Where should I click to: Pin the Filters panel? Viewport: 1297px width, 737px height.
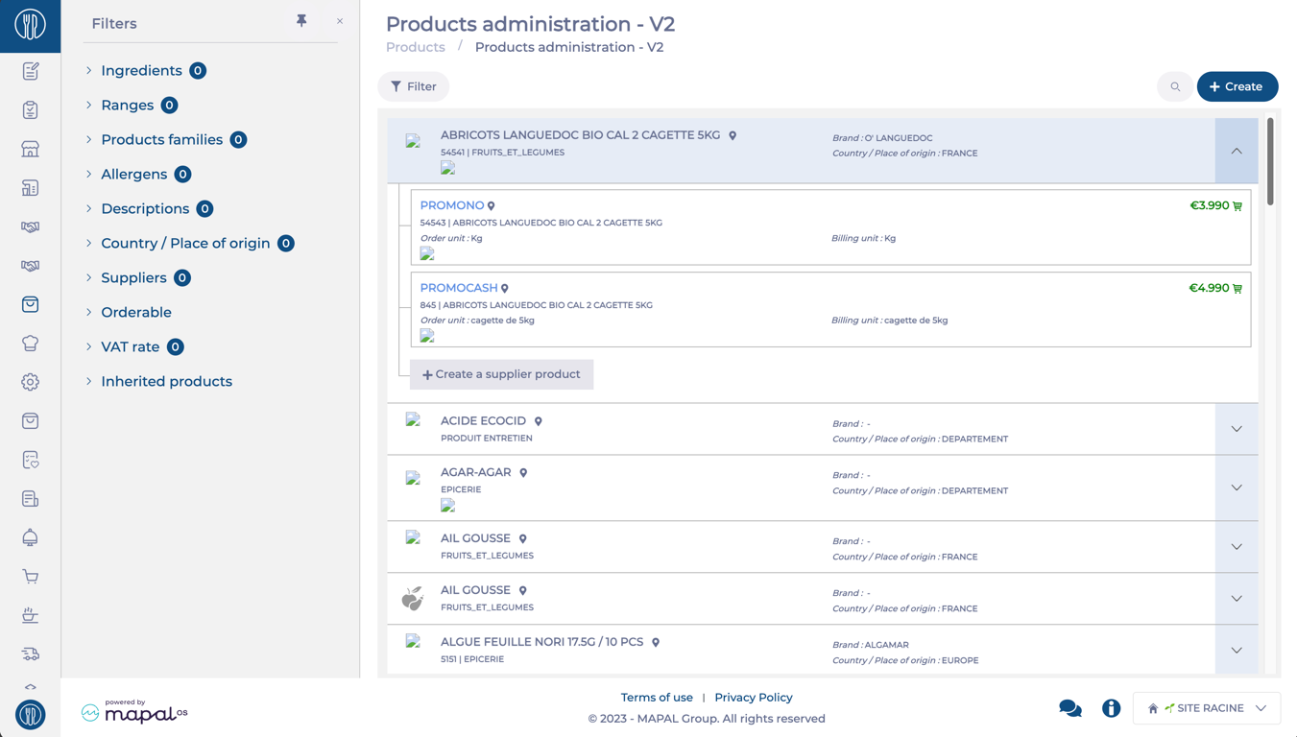[301, 20]
